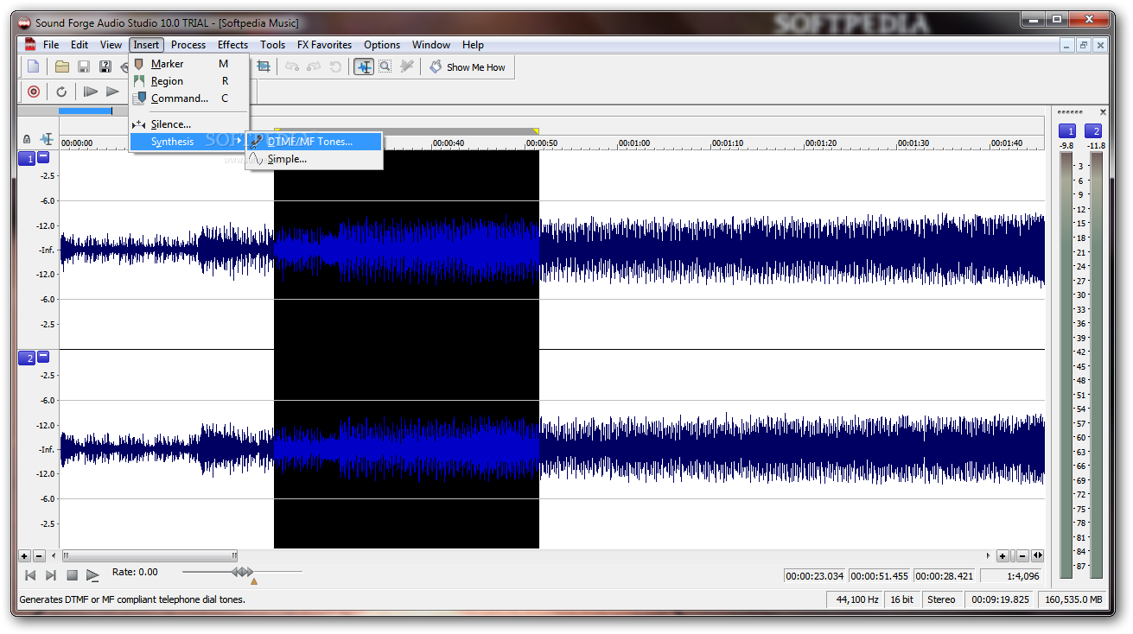This screenshot has width=1133, height=634.
Task: Open the Help menu
Action: coord(473,45)
